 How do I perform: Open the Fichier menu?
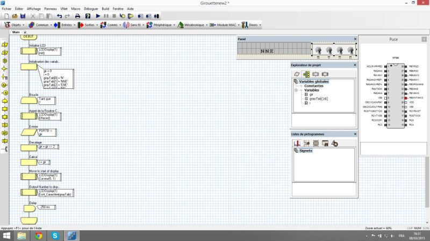coord(6,9)
